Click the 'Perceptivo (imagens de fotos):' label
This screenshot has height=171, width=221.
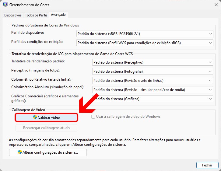36,70
